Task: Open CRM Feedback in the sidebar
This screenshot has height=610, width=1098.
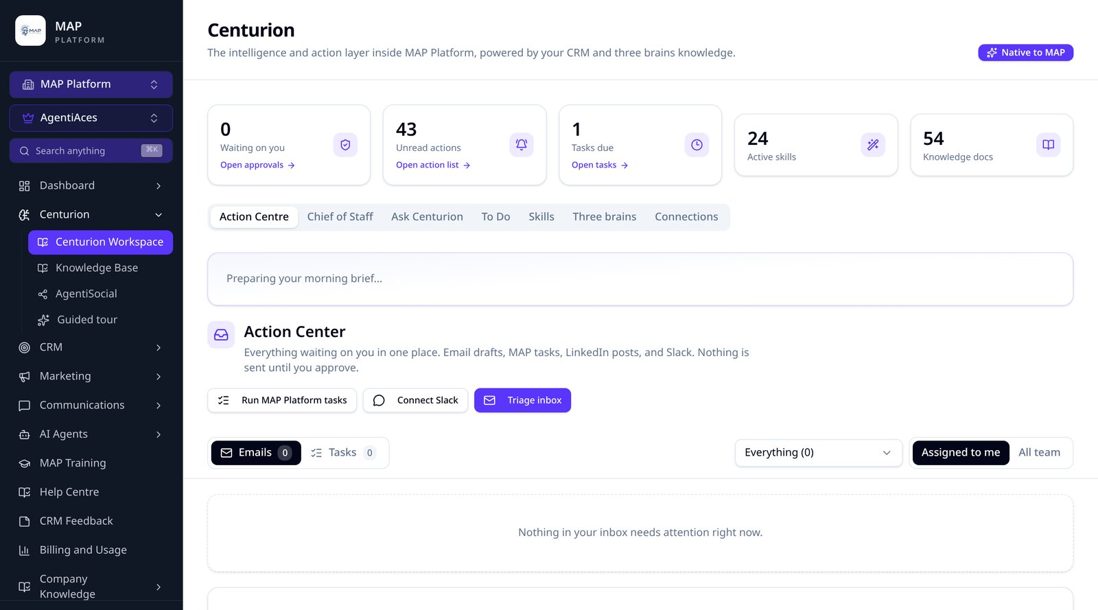Action: pyautogui.click(x=91, y=521)
